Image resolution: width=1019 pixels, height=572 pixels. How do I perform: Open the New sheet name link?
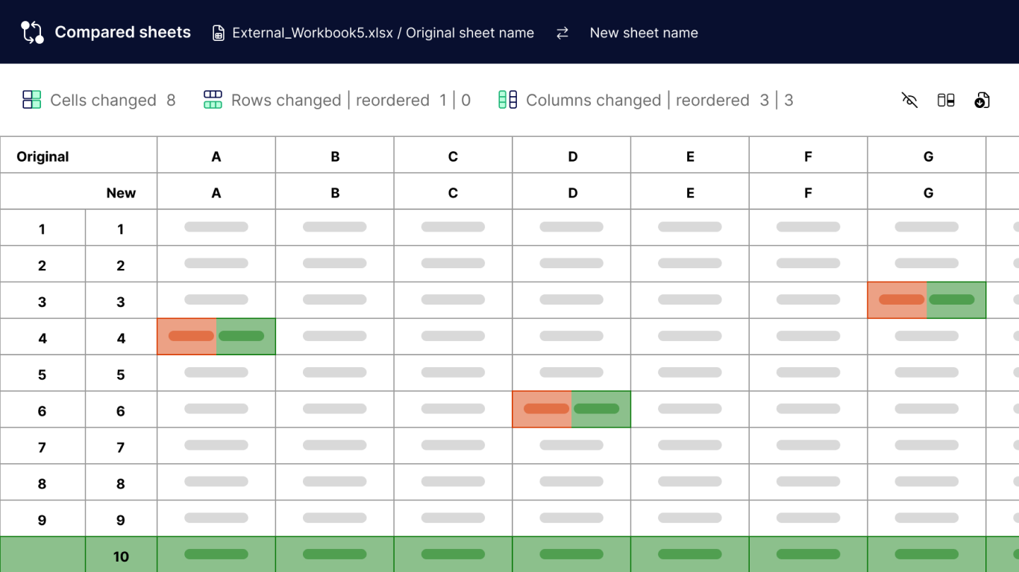644,33
